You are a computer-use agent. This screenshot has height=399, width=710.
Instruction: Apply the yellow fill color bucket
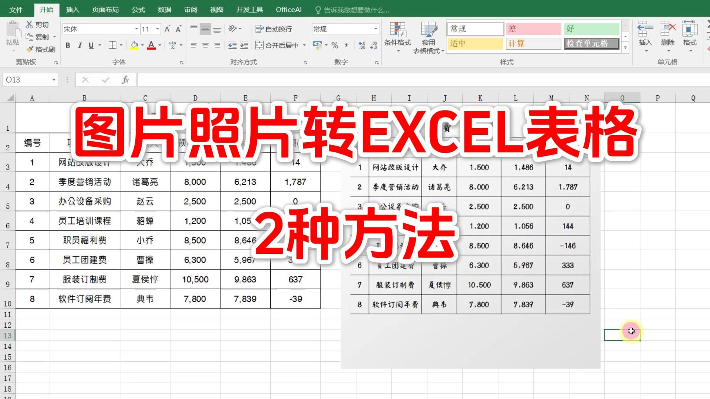[x=134, y=45]
